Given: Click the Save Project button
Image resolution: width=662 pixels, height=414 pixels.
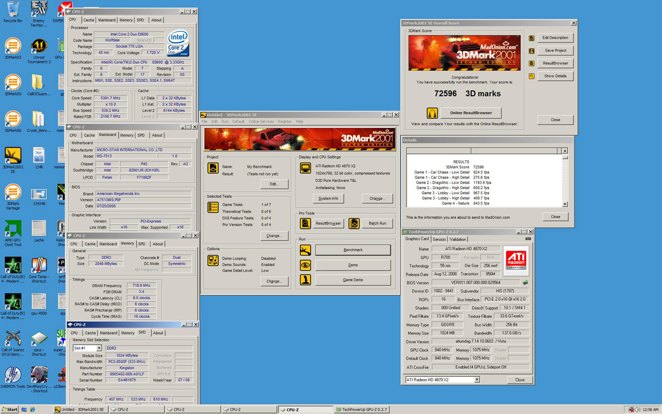Looking at the screenshot, I should pos(555,51).
